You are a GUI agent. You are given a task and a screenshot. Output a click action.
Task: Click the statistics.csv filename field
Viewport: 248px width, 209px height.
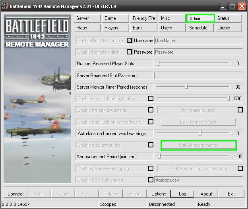(x=198, y=180)
